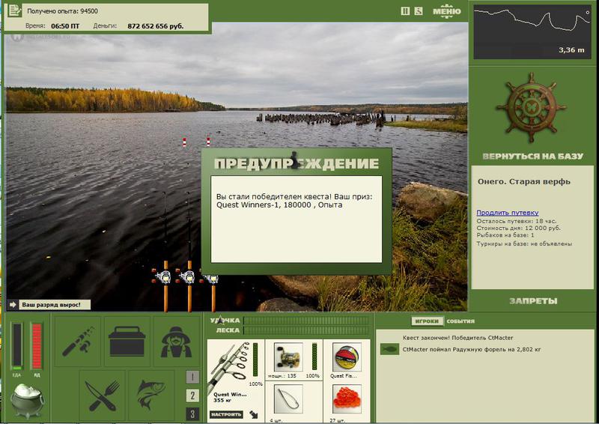The height and width of the screenshot is (424, 599).
Task: Click the S icon beside pause
Action: (x=419, y=11)
